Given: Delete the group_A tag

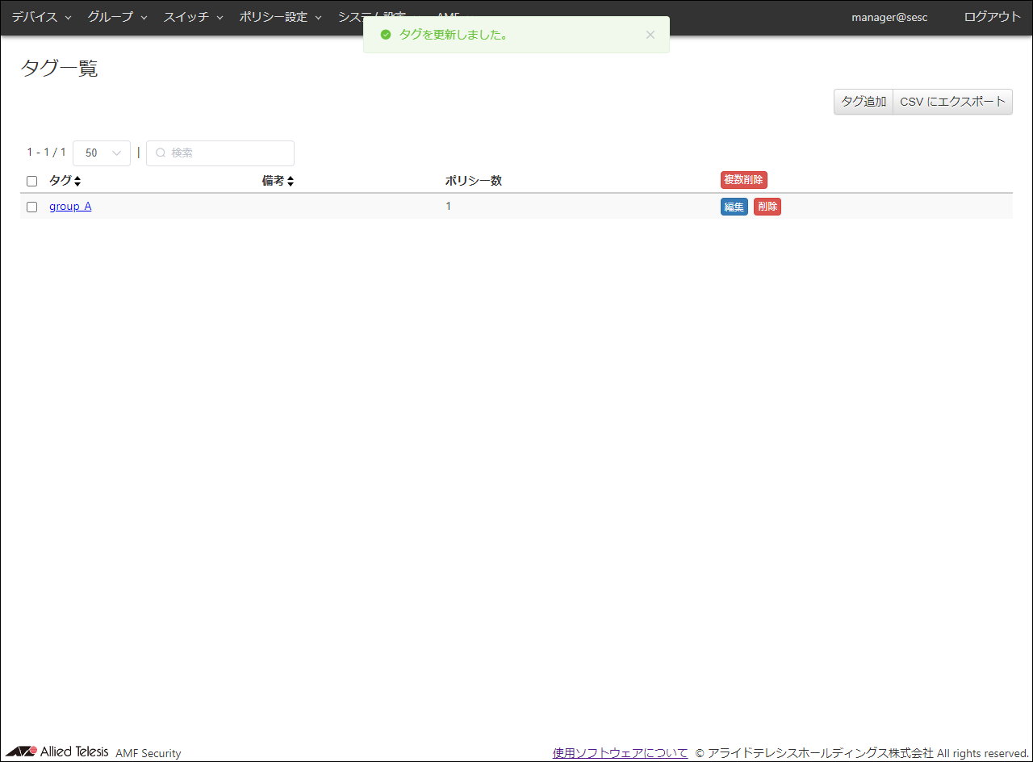Looking at the screenshot, I should click(767, 207).
